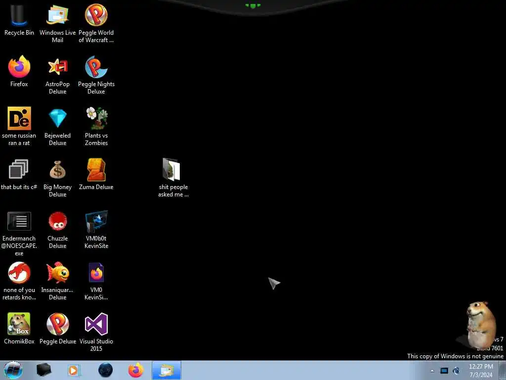Open the network monitor tray icon
Image resolution: width=506 pixels, height=380 pixels.
tap(444, 371)
